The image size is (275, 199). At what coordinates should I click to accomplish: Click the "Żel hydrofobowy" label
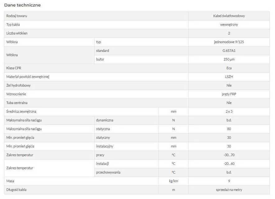18,85
